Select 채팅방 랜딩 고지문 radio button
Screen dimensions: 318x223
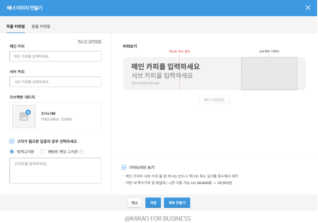43,151
